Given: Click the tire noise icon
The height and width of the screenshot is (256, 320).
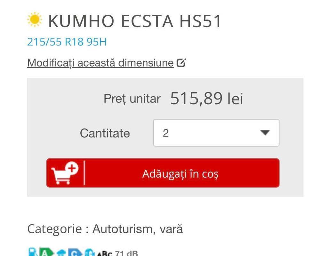Looking at the screenshot, I should (90, 252).
